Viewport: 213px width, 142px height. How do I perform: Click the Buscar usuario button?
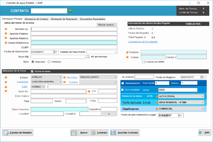[x=107, y=25]
